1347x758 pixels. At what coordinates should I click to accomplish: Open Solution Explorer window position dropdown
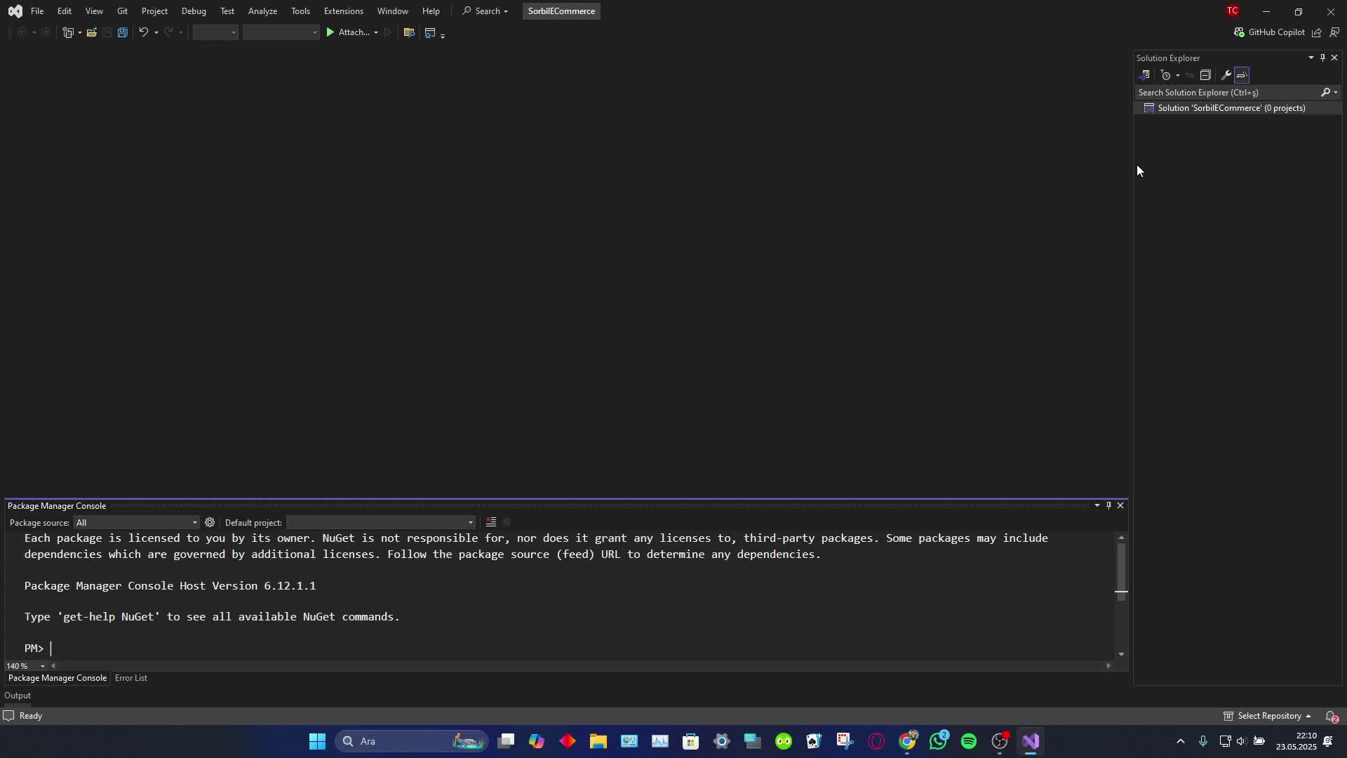point(1311,58)
